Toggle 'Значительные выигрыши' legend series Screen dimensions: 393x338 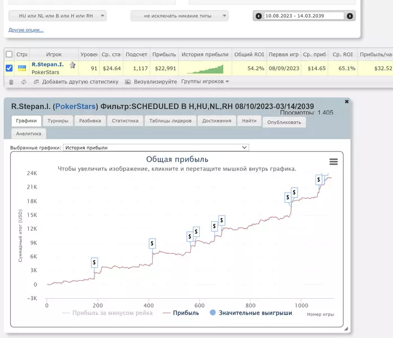pyautogui.click(x=251, y=313)
